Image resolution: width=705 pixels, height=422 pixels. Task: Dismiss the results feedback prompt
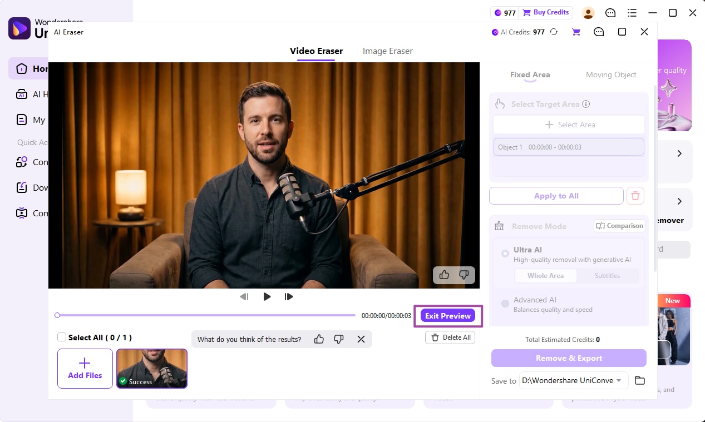point(361,339)
